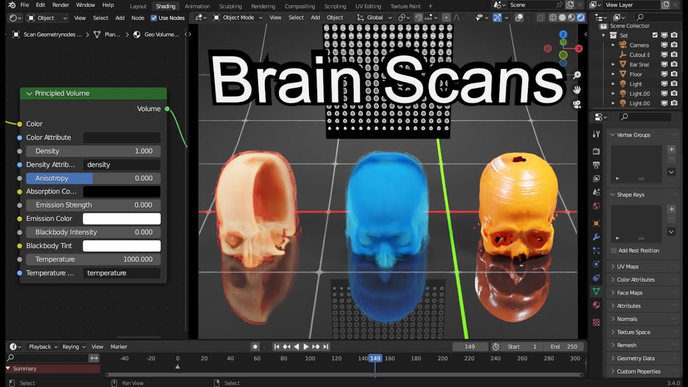
Task: Open the Physics properties tab
Action: point(596,264)
